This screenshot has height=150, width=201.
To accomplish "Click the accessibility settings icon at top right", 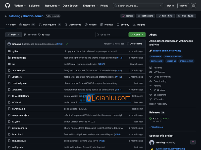I will 193,6.
